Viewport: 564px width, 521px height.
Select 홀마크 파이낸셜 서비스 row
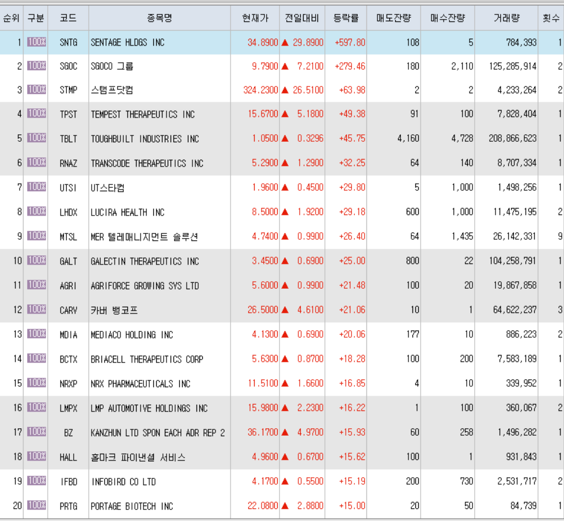[282, 457]
